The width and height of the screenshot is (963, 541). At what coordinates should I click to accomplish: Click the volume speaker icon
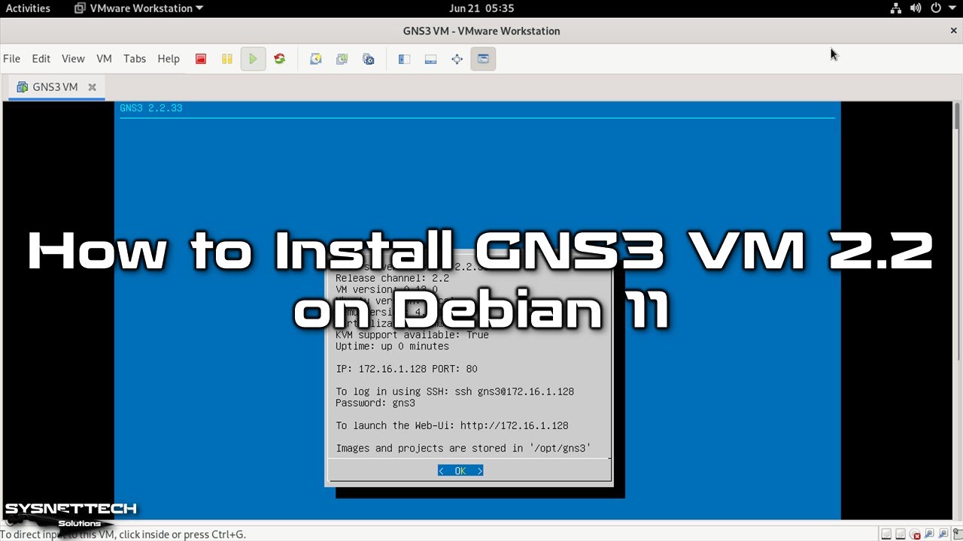[916, 8]
